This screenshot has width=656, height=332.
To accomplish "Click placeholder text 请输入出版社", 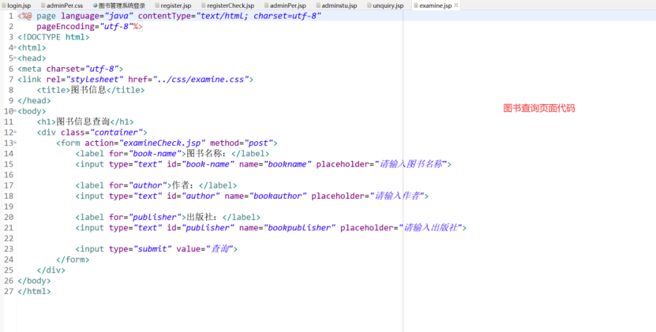I will click(430, 228).
